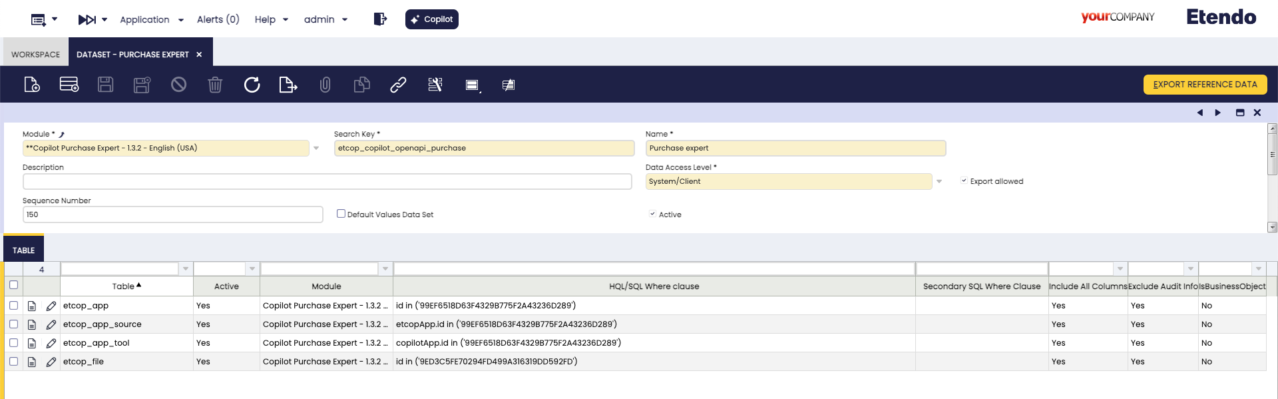Open the Help menu

click(271, 19)
